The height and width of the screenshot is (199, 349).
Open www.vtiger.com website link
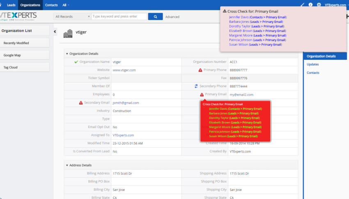point(124,70)
